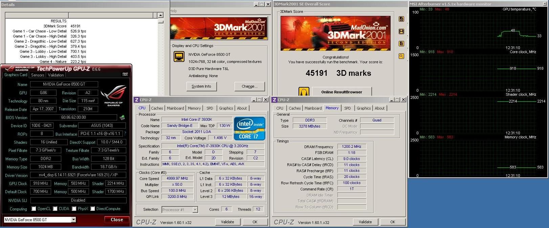Screen dimensions: 549x228
Task: Click OK in the left CPU-Z window
Action: pyautogui.click(x=255, y=222)
